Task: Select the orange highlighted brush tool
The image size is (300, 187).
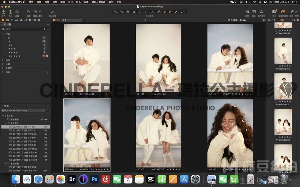Action: pos(170,12)
